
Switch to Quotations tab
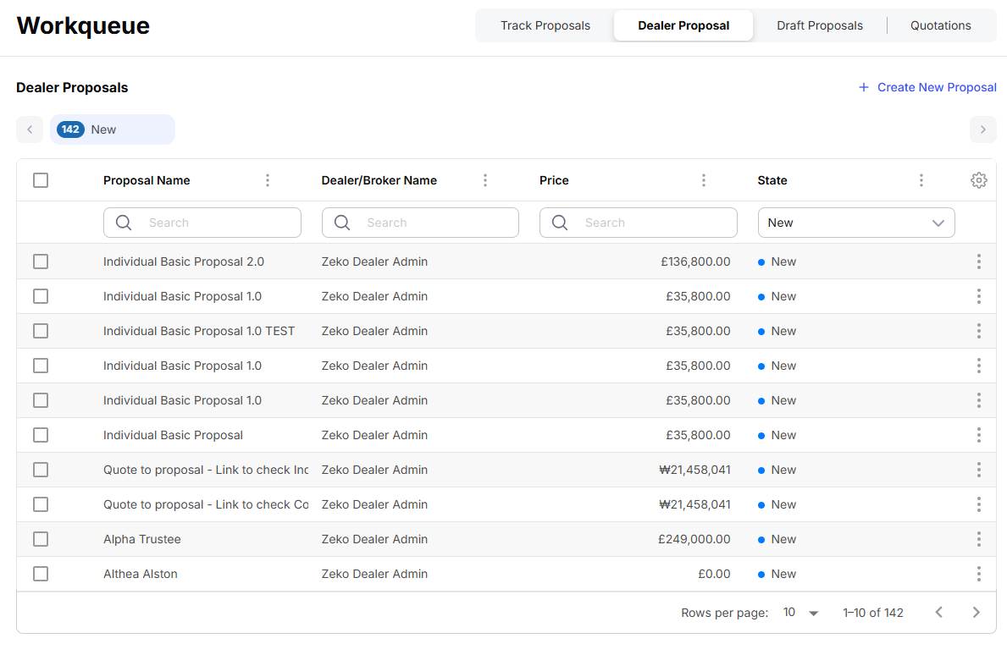coord(940,25)
